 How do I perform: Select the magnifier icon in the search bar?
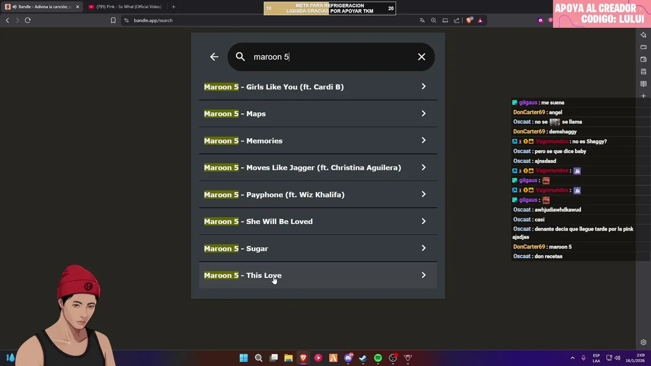tap(241, 57)
